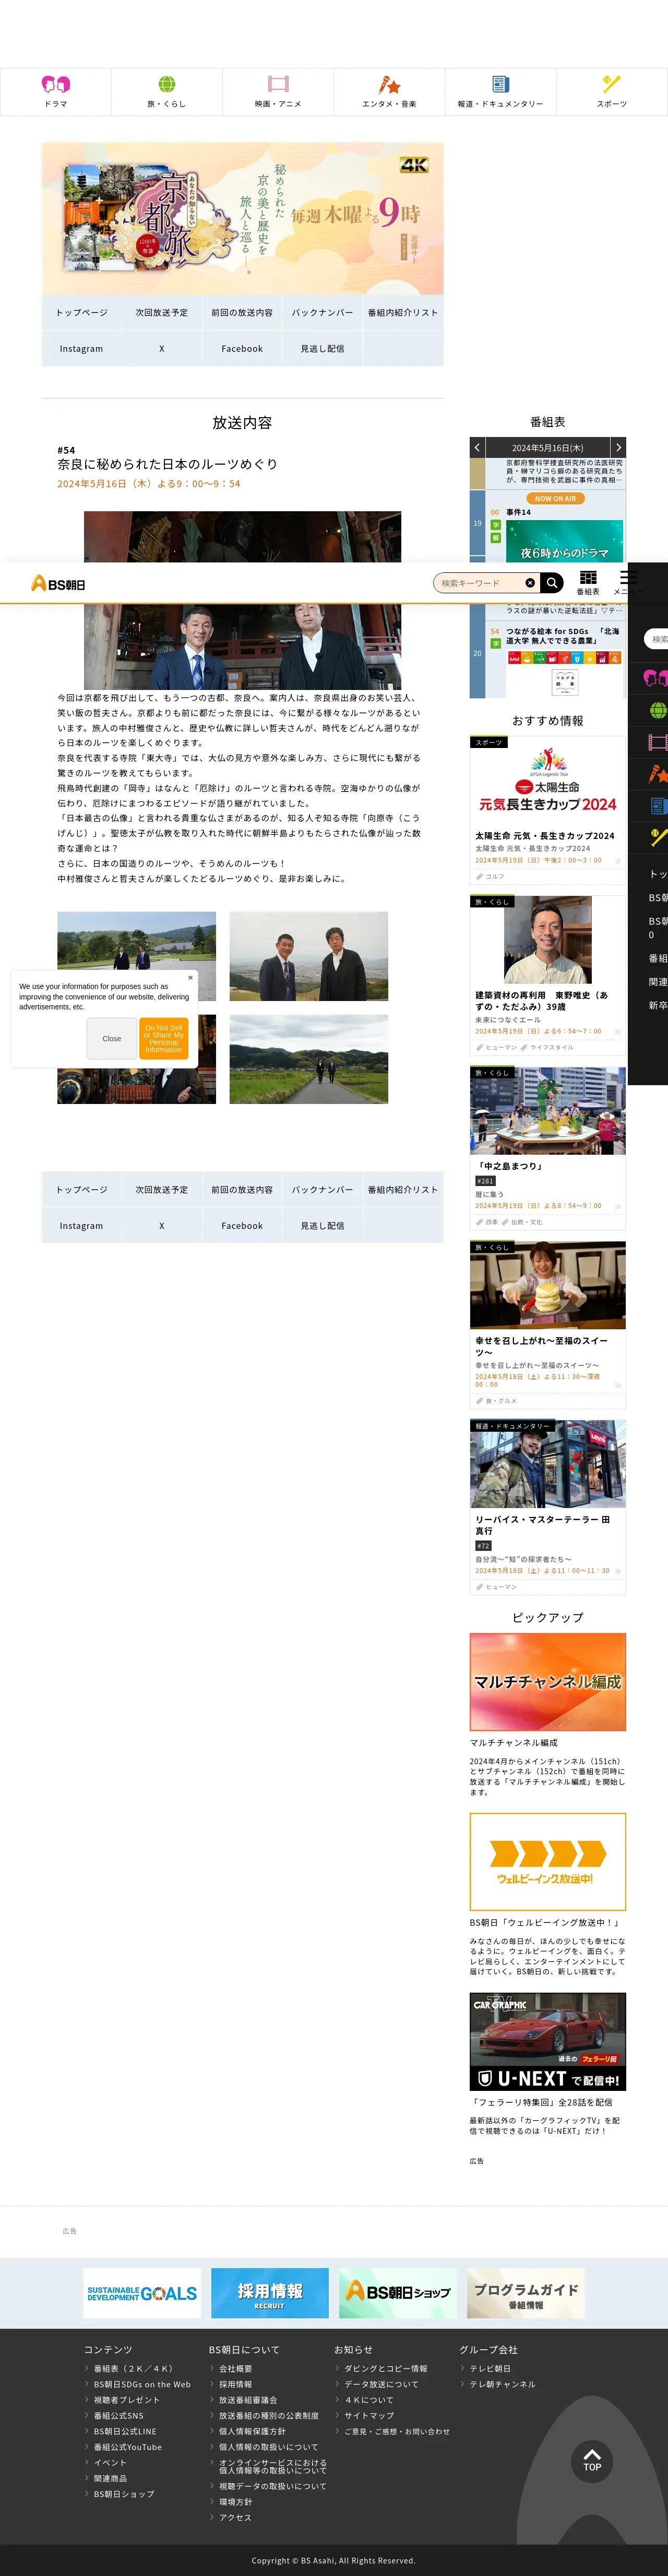Click the search magnifier button
This screenshot has width=668, height=2576.
point(553,583)
